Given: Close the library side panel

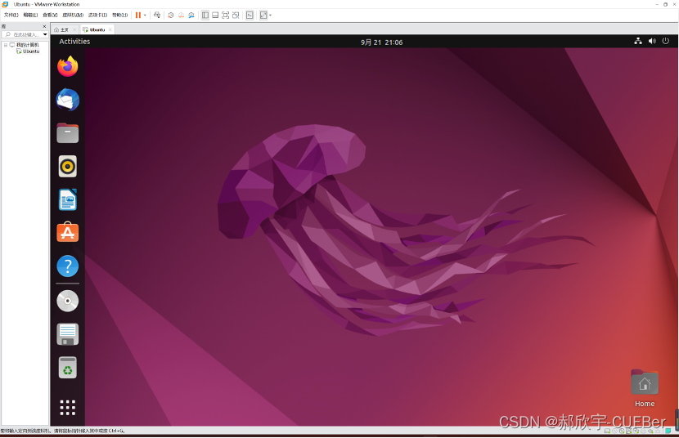Looking at the screenshot, I should click(44, 26).
